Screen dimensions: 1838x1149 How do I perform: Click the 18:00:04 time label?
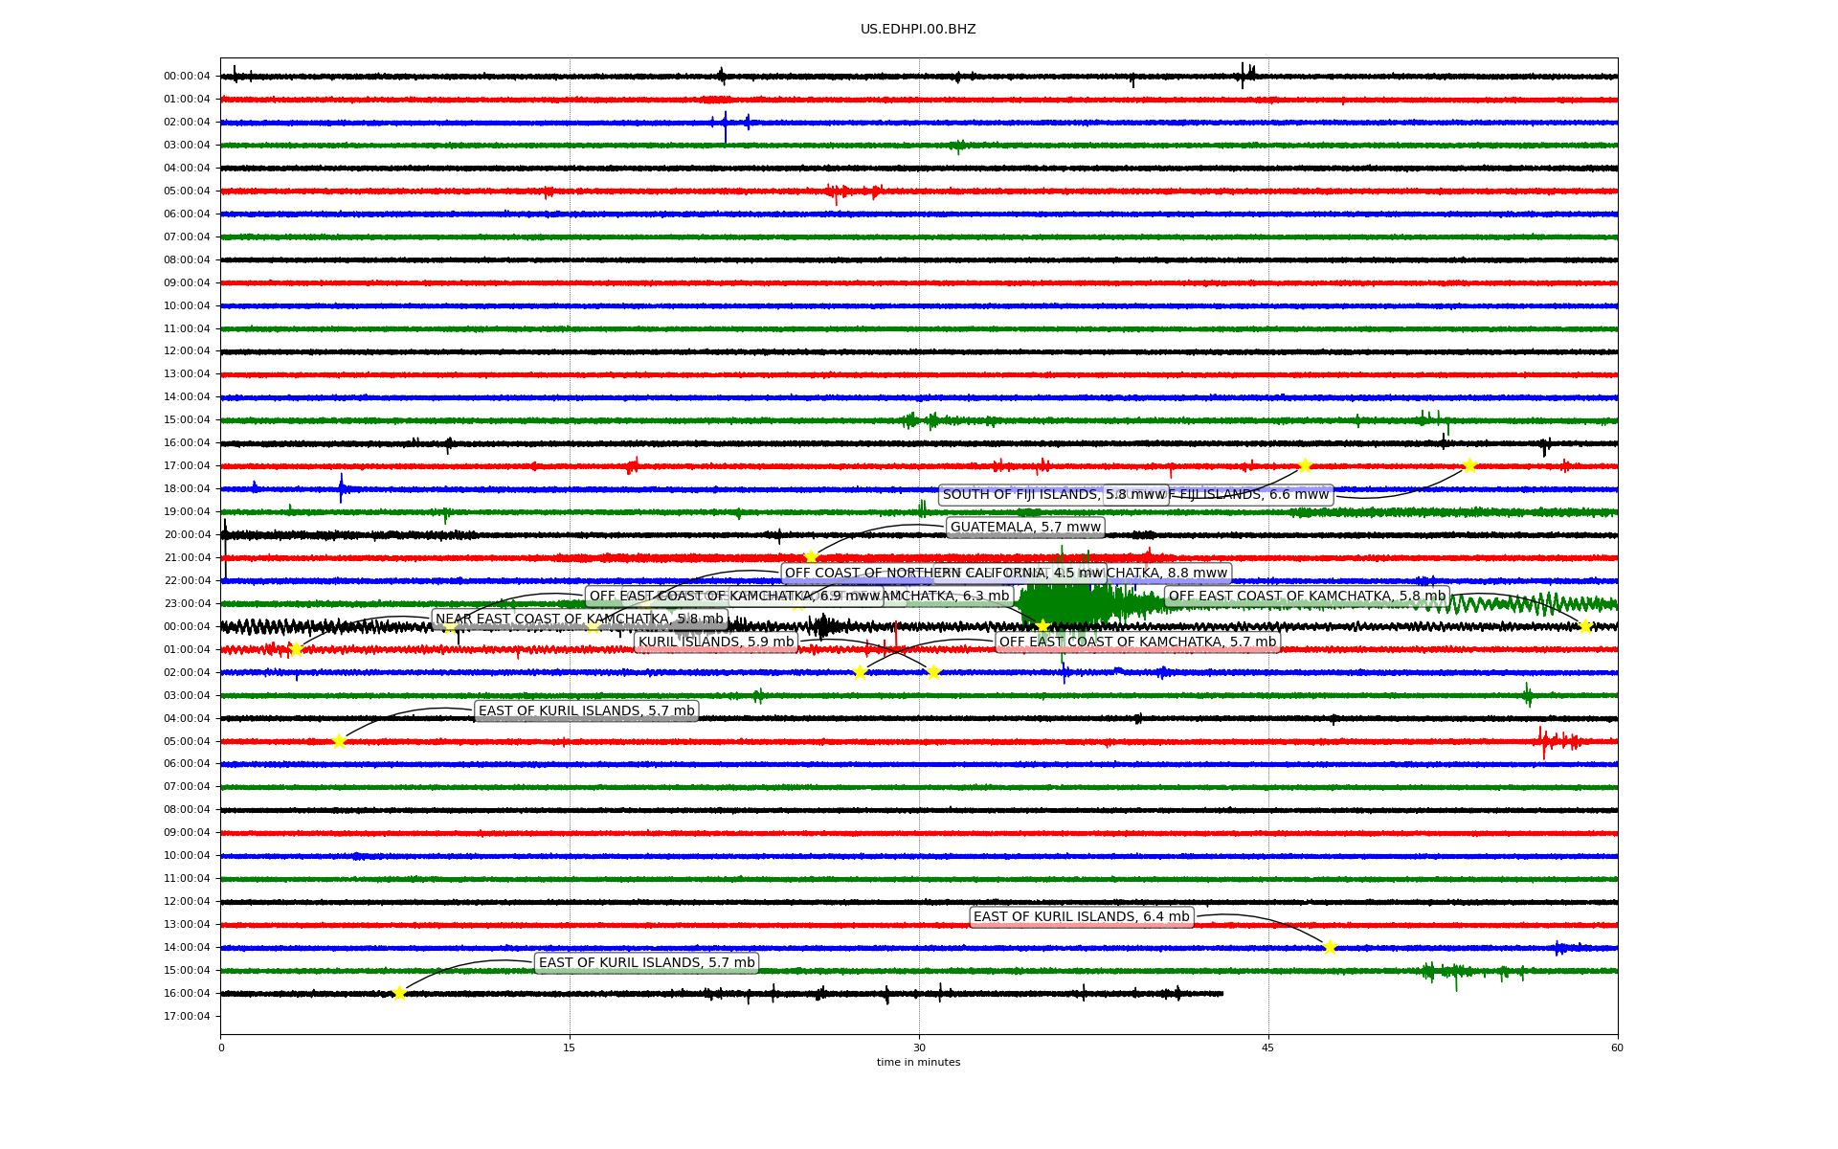[187, 488]
